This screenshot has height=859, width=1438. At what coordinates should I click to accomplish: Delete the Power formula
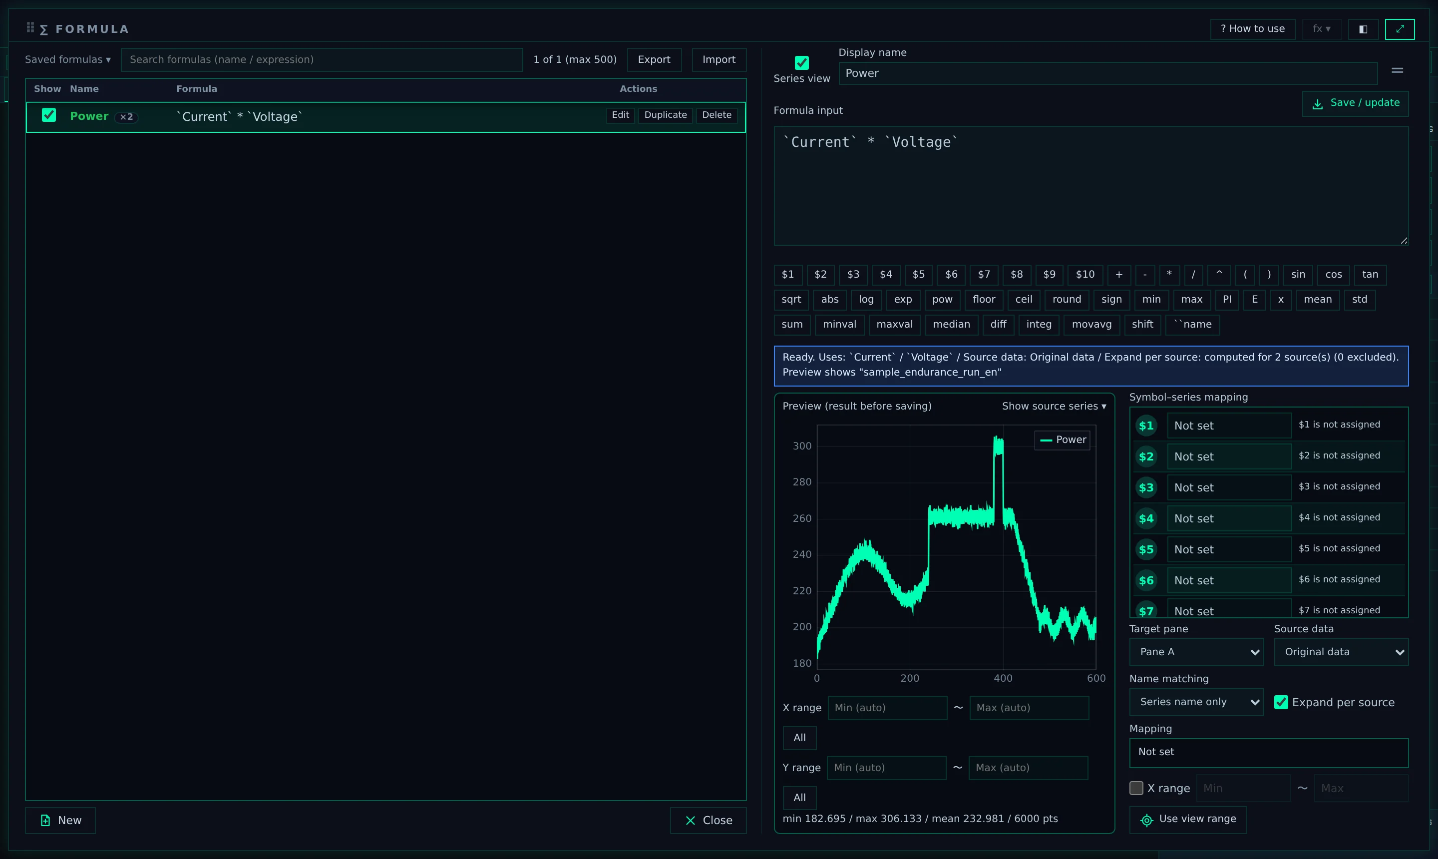717,115
